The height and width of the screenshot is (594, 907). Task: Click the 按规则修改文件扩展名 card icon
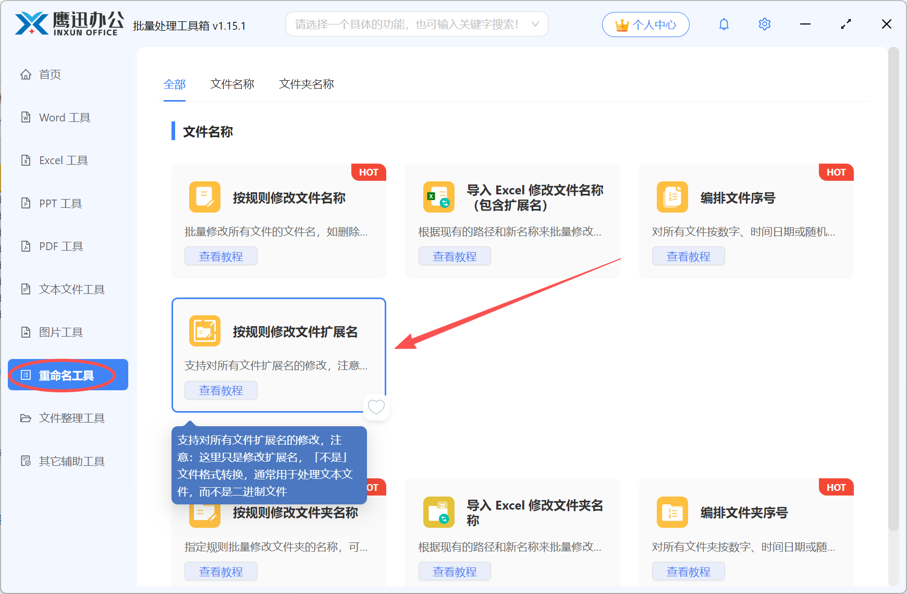pyautogui.click(x=205, y=331)
